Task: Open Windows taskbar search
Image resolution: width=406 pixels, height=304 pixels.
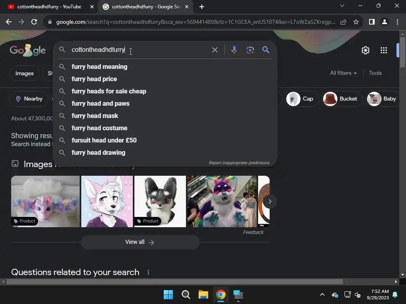Action: (x=186, y=294)
